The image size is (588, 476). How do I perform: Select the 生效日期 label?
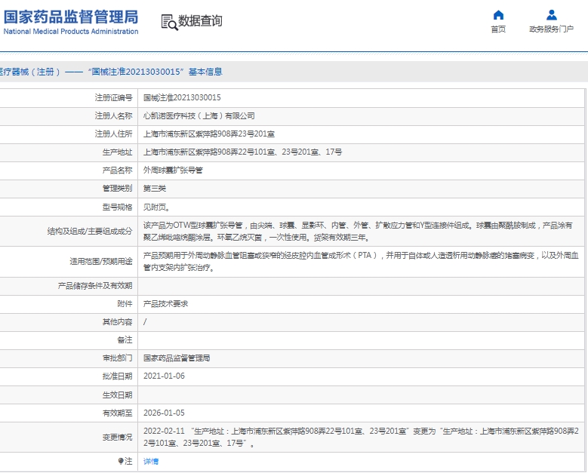pyautogui.click(x=117, y=395)
